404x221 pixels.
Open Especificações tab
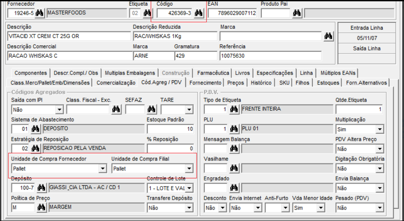click(275, 73)
